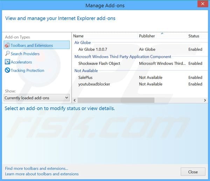
Task: Open Learn more about toolbars and extensions
Action: tap(42, 174)
